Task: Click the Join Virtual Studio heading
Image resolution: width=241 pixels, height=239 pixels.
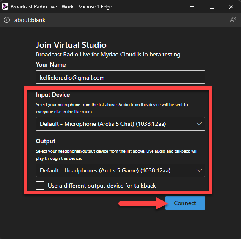Action: tap(71, 45)
